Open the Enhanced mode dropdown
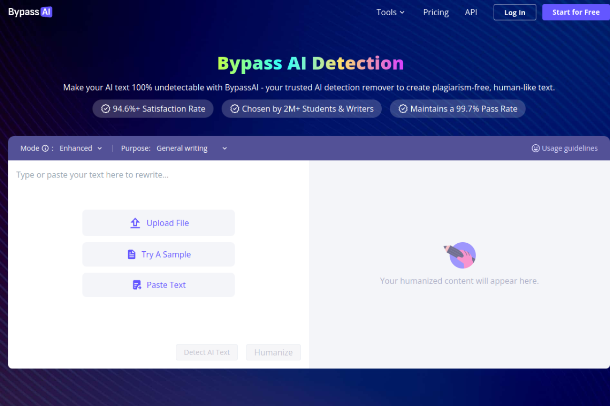 pos(81,149)
